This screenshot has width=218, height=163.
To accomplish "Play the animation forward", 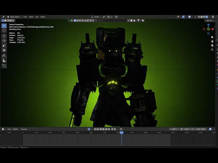I will click(x=103, y=129).
